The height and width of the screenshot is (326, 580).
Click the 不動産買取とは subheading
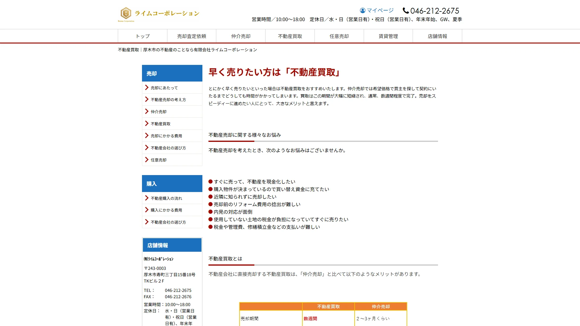coord(225,259)
